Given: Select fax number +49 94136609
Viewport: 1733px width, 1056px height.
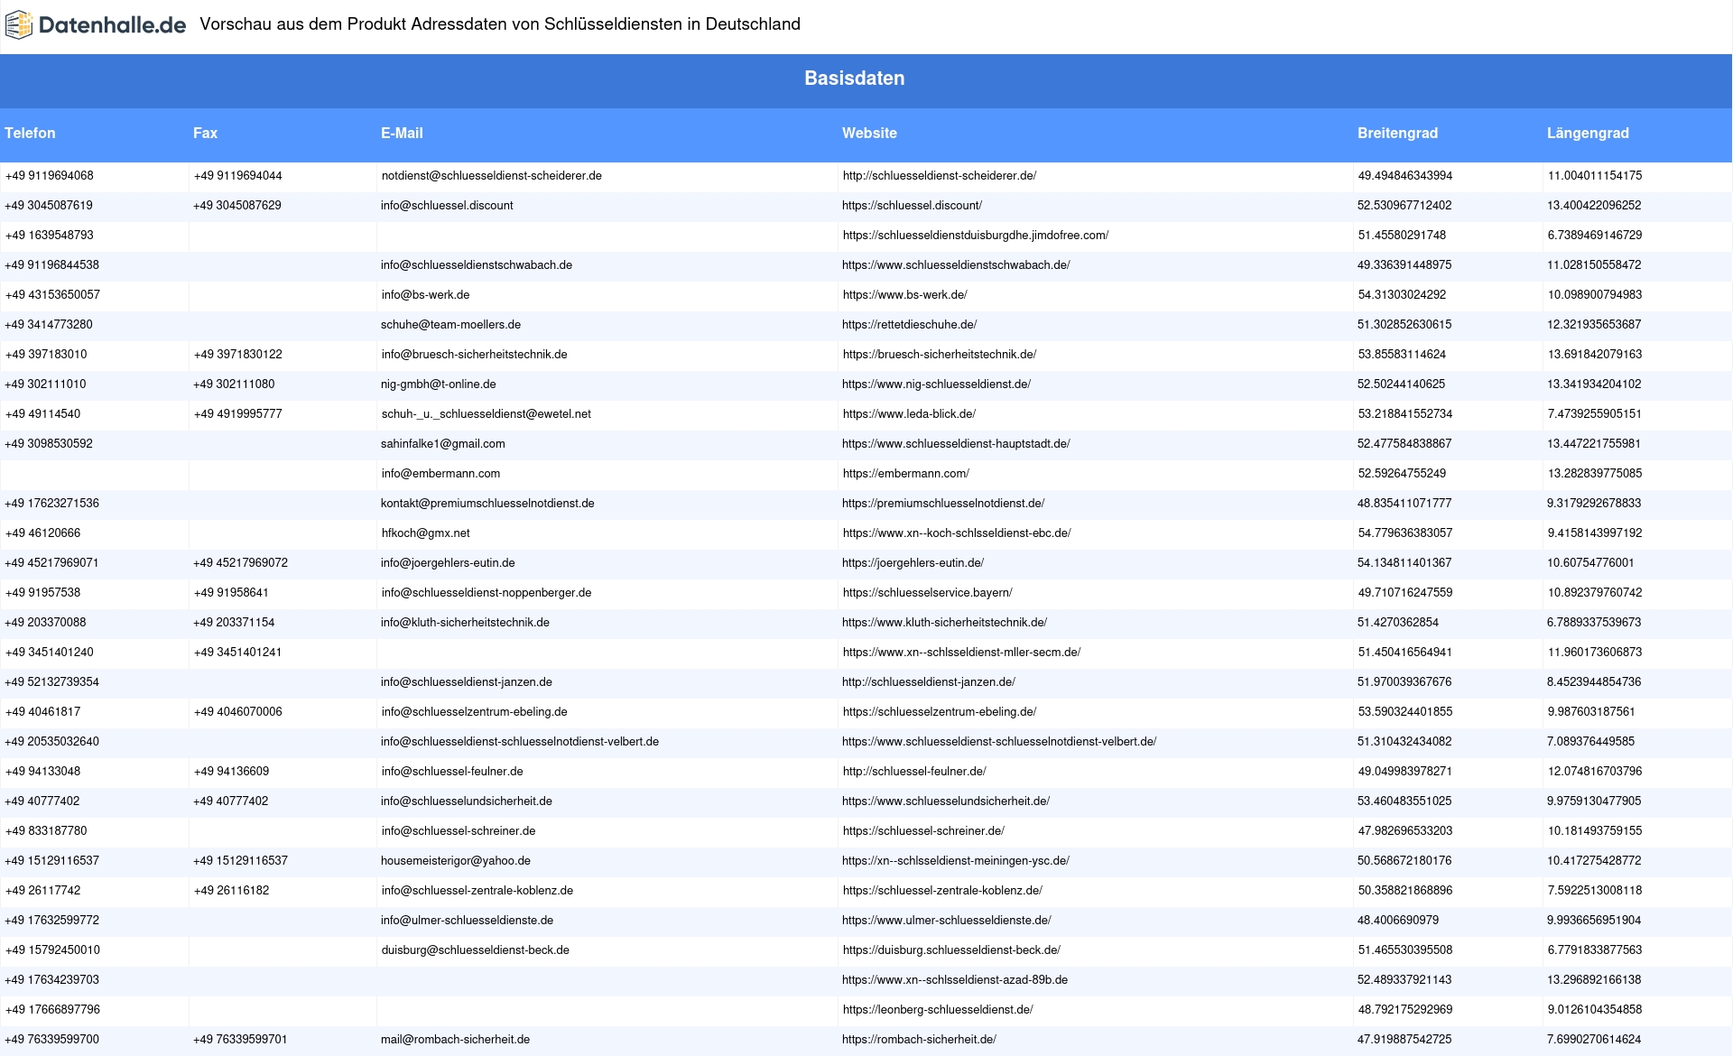Looking at the screenshot, I should coord(231,772).
